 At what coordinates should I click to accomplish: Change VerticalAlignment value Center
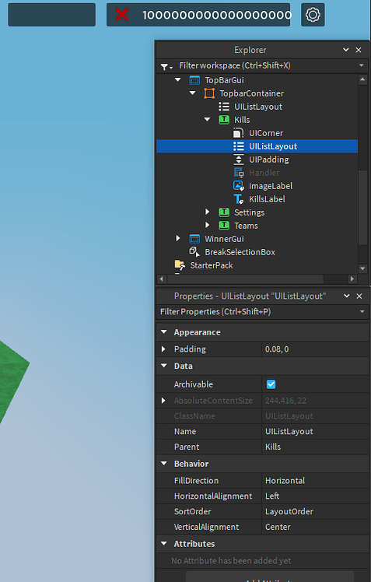tap(315, 527)
